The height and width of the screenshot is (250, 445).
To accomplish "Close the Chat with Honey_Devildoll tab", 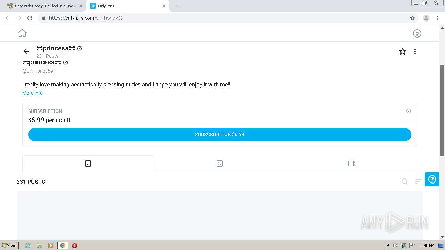I will coord(80,6).
